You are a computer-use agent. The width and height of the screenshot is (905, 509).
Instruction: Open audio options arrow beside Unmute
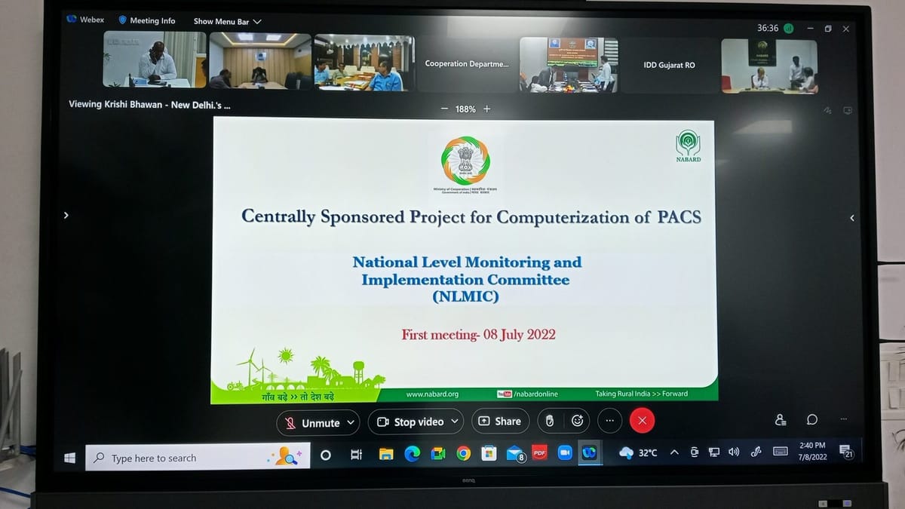click(351, 422)
